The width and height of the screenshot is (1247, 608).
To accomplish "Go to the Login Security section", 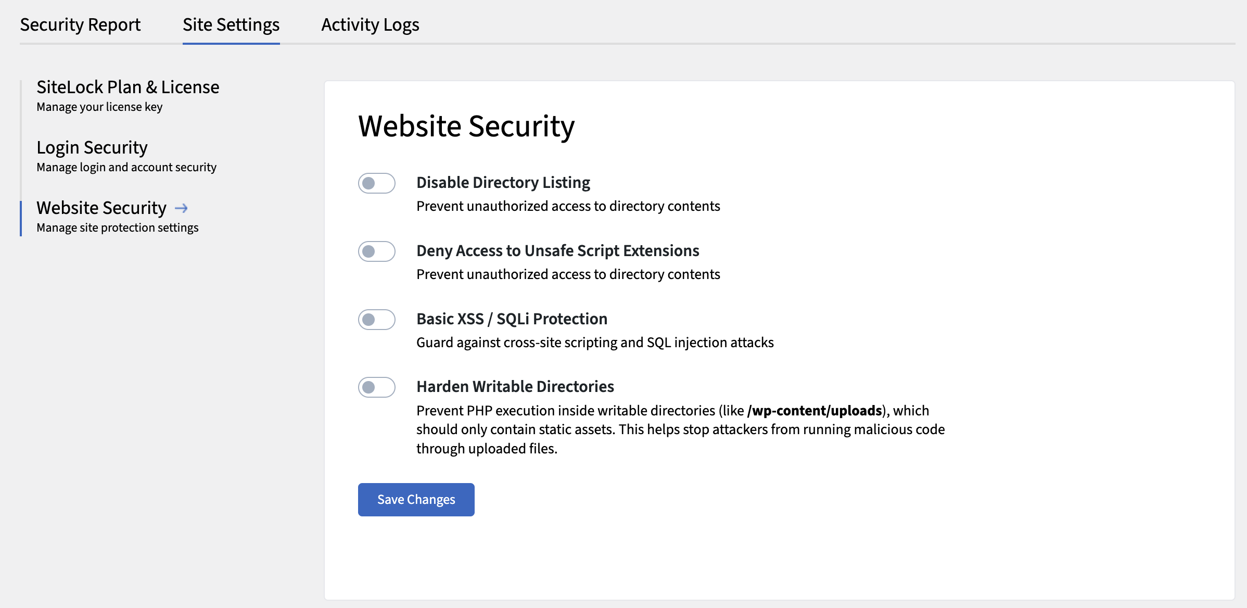I will click(x=92, y=147).
